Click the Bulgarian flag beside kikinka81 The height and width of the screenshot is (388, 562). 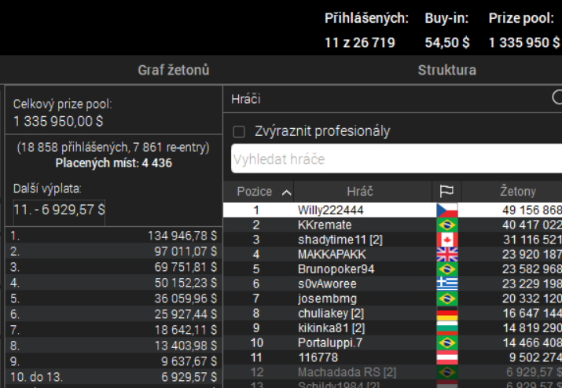[x=447, y=328]
